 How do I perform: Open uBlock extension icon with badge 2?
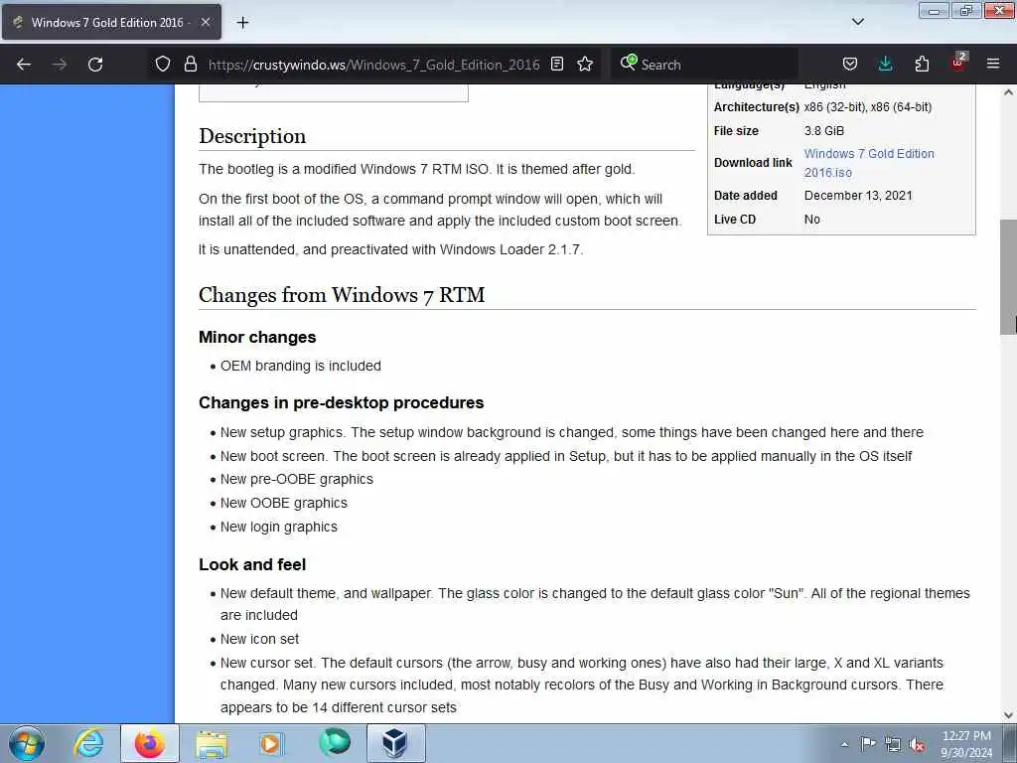click(x=958, y=63)
